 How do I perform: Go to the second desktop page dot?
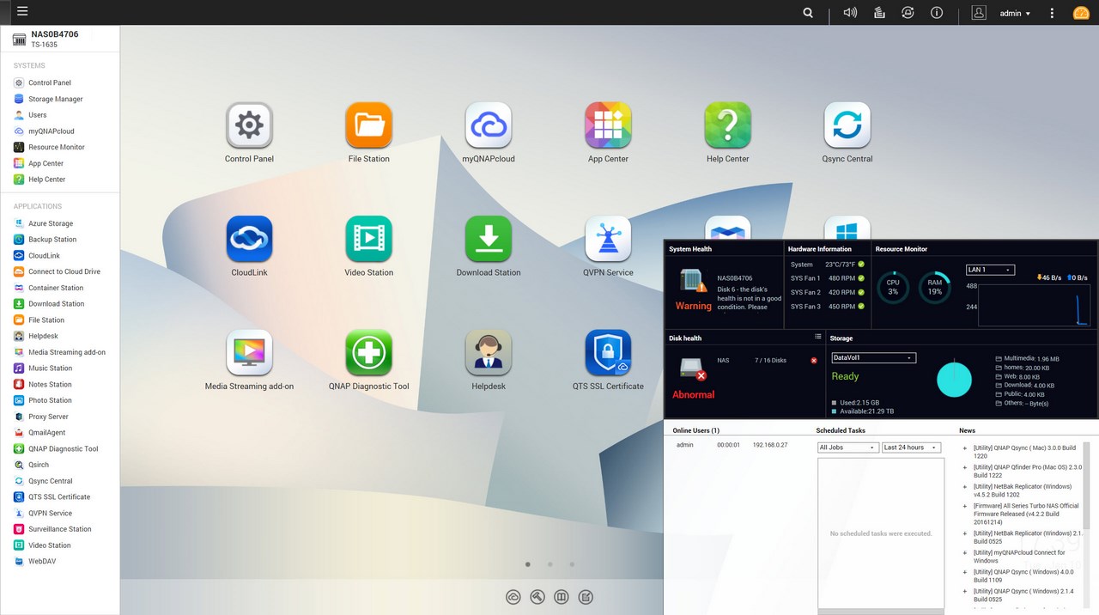coord(549,564)
